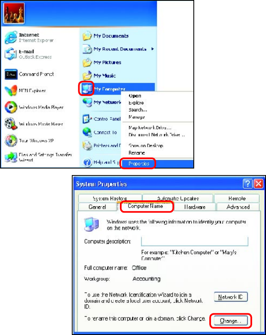
Task: Click the My Computer icon
Action: point(87,89)
